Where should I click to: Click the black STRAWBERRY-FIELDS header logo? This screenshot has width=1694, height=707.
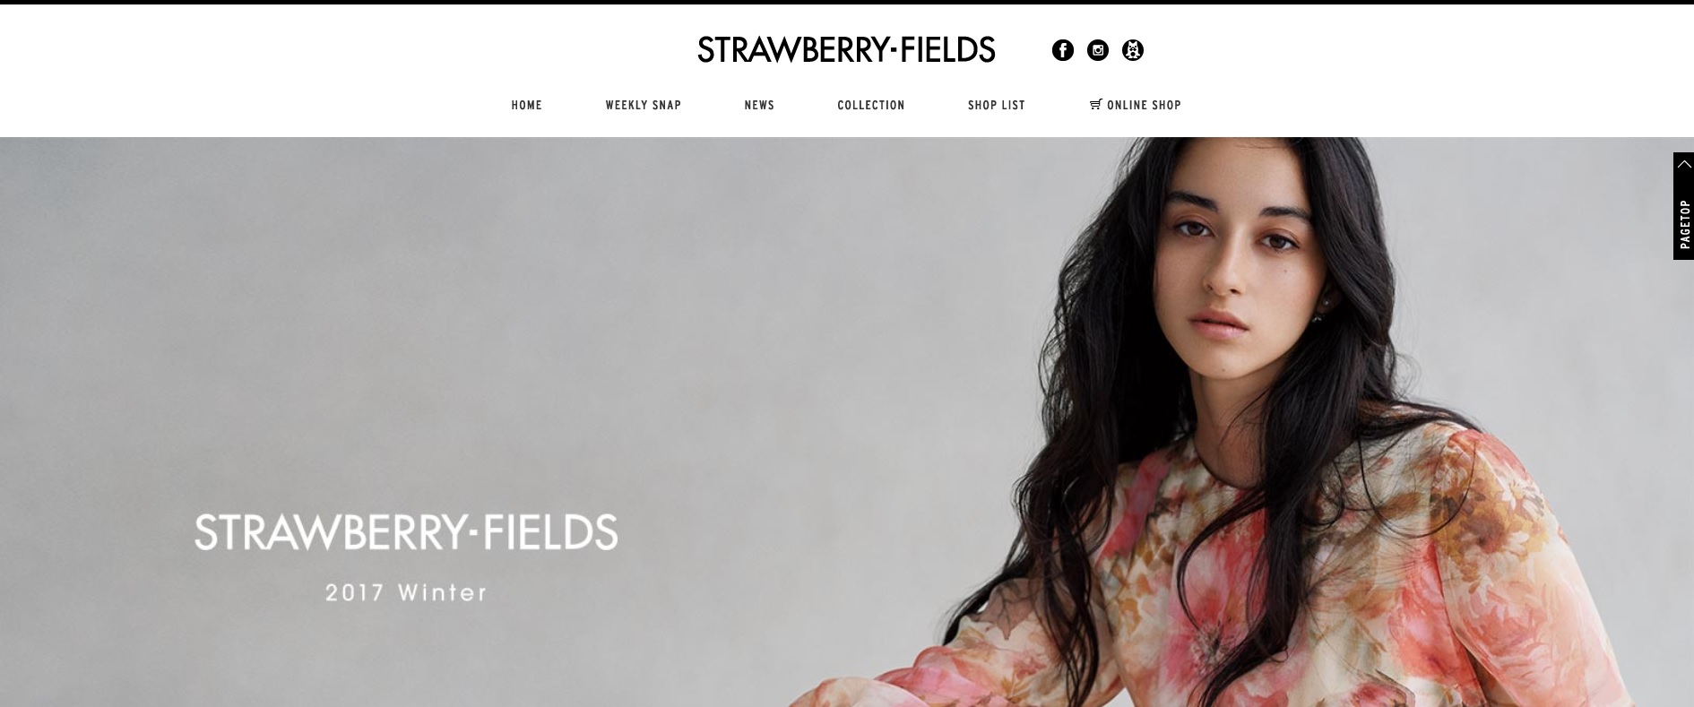pyautogui.click(x=846, y=50)
